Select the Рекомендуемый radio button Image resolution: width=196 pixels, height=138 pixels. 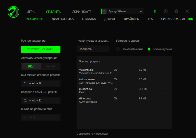(149, 49)
